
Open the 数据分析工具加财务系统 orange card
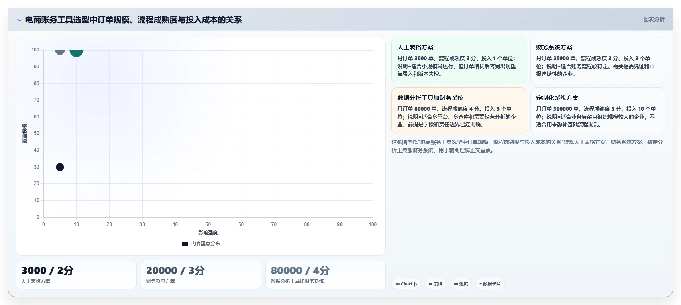(459, 111)
